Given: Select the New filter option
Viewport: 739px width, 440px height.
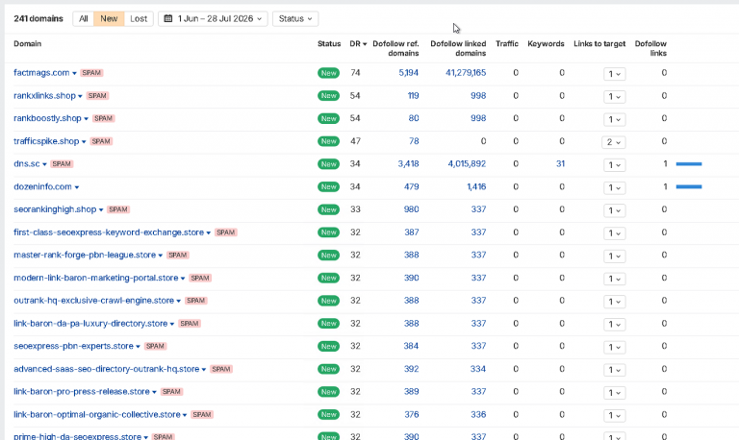Looking at the screenshot, I should point(109,19).
